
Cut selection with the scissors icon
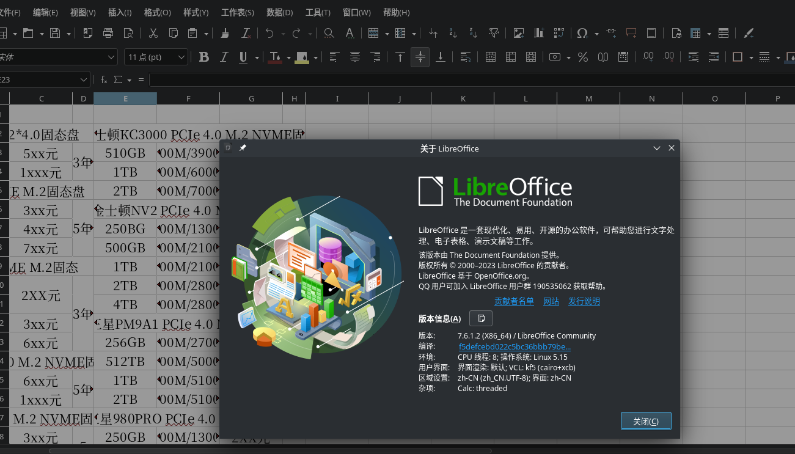click(x=153, y=33)
